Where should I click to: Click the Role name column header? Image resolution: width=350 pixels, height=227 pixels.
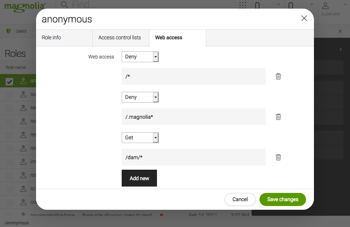pos(16,67)
